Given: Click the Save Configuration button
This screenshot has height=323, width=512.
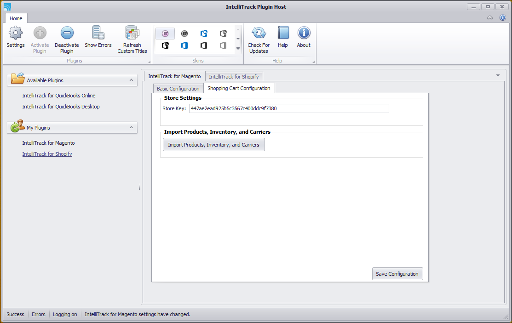Looking at the screenshot, I should [397, 274].
